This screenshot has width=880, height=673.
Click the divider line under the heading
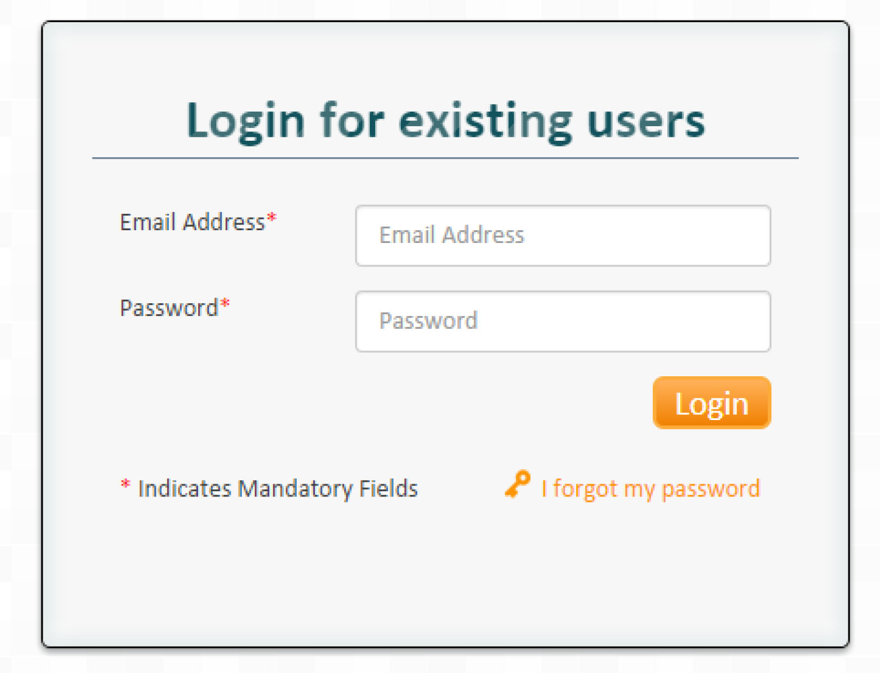click(x=445, y=158)
